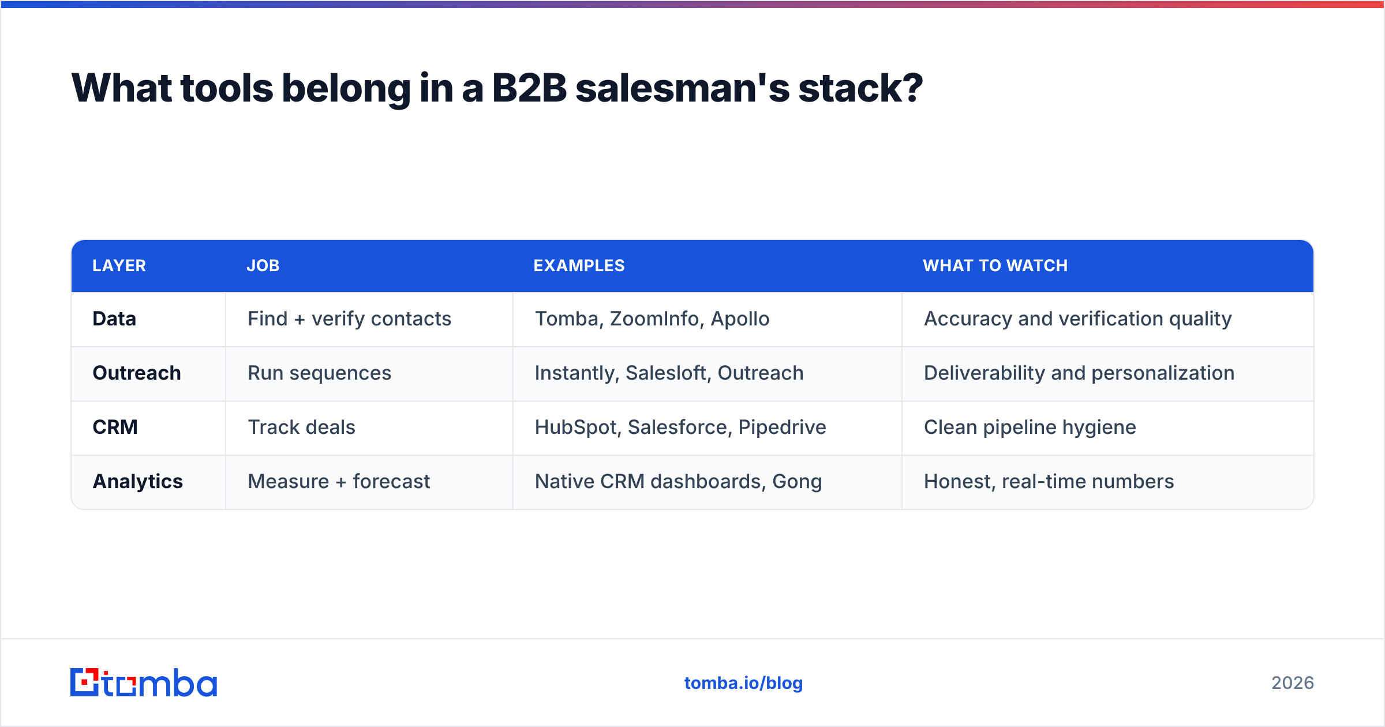Click the Outreach layer cell
The width and height of the screenshot is (1385, 727).
point(148,373)
